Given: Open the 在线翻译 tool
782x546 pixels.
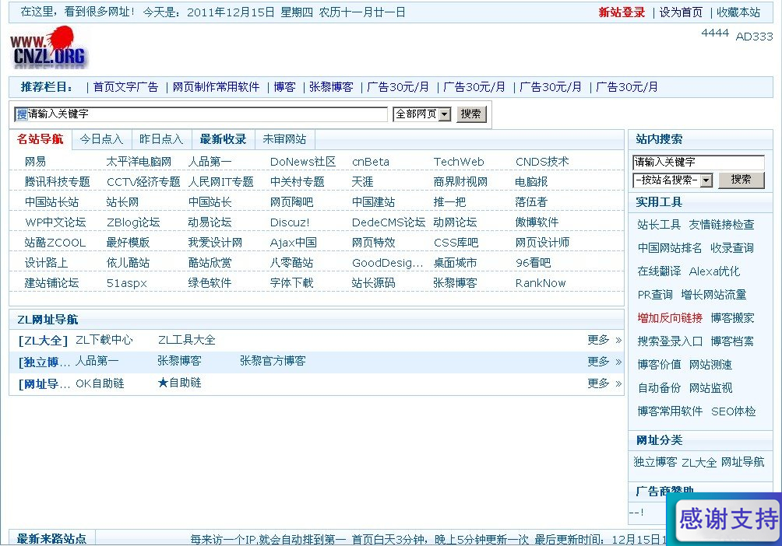Looking at the screenshot, I should 659,271.
